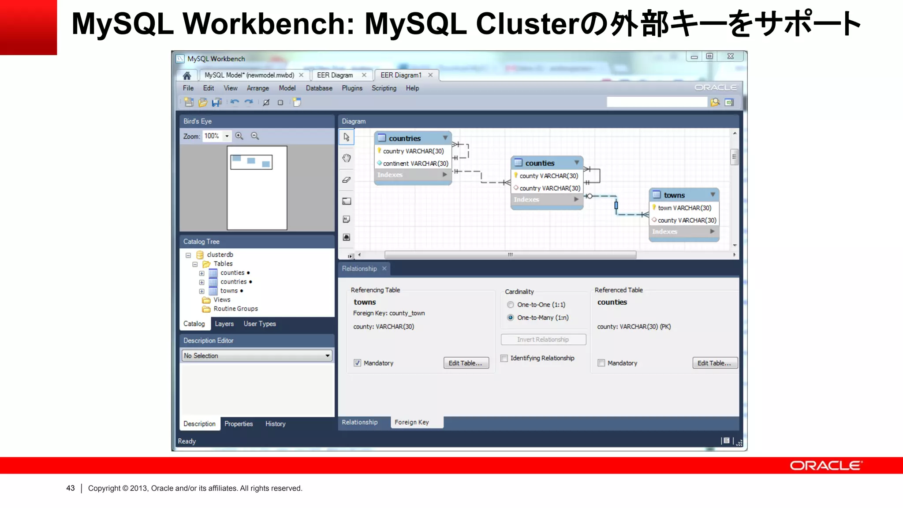The height and width of the screenshot is (508, 903).
Task: Select One-to-One (1:1) cardinality
Action: coord(511,305)
